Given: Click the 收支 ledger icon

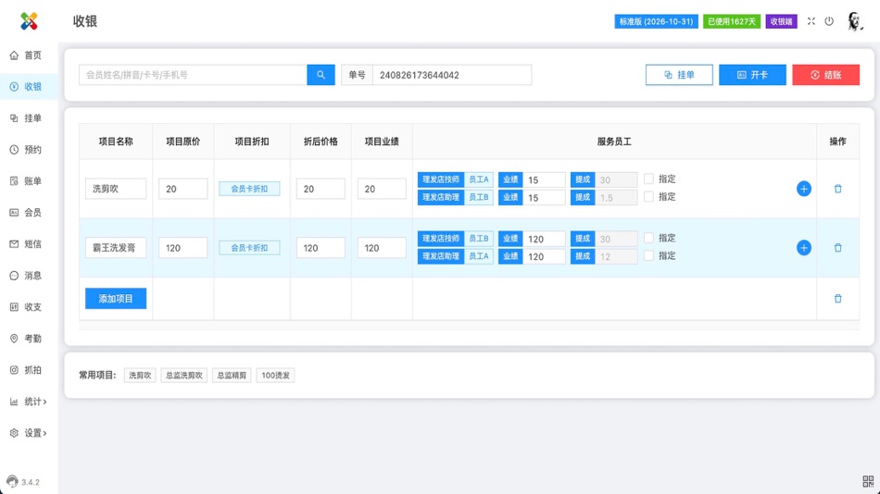Looking at the screenshot, I should click(14, 307).
